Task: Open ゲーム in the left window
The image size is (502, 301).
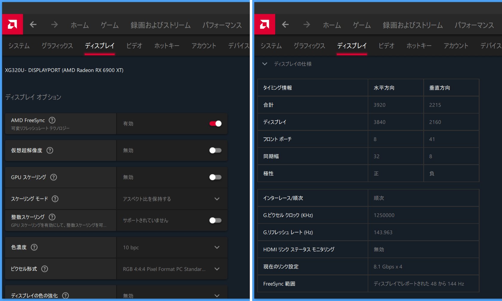Action: tap(110, 25)
